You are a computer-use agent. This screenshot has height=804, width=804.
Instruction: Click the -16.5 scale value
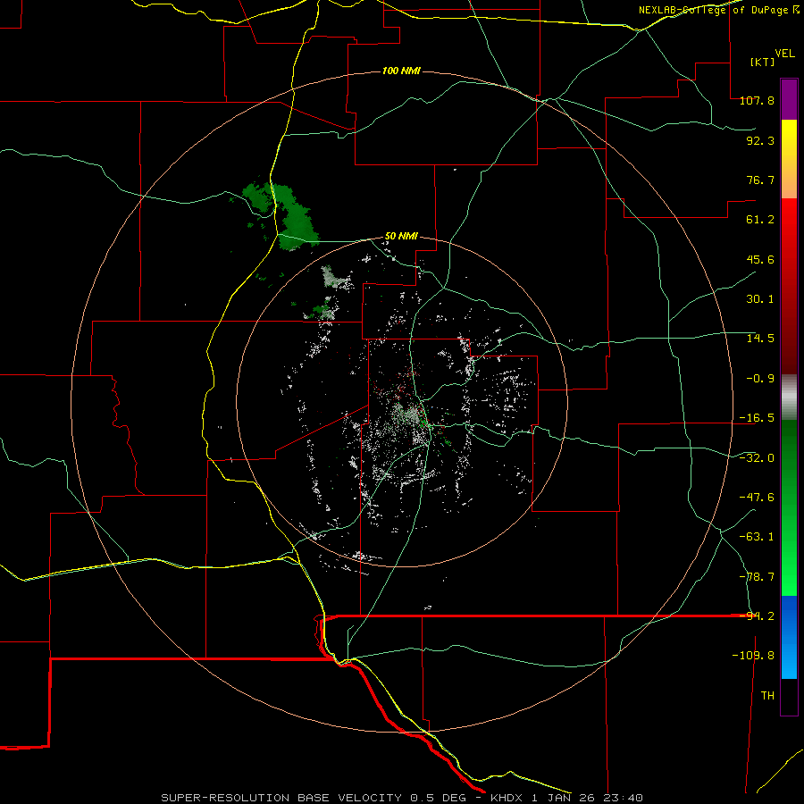click(757, 418)
